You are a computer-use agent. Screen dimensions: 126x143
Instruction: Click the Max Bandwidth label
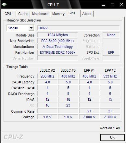coord(22,41)
